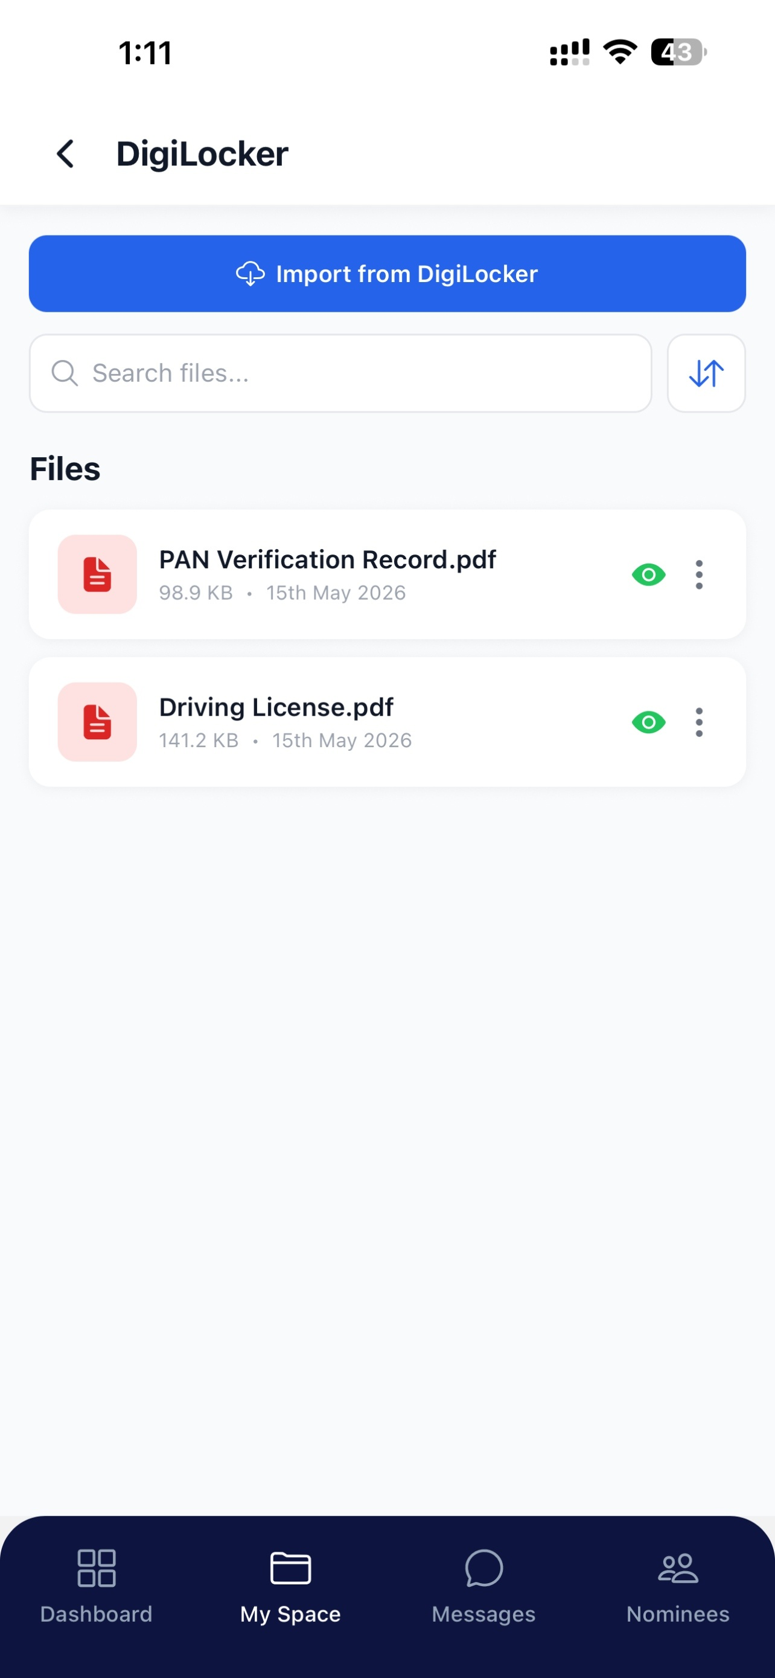Toggle visibility eye for PAN Verification Record.pdf

tap(649, 574)
